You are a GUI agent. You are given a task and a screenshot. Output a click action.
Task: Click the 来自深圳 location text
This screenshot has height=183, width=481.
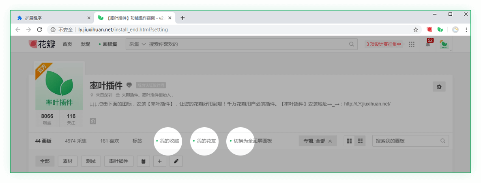(104, 95)
